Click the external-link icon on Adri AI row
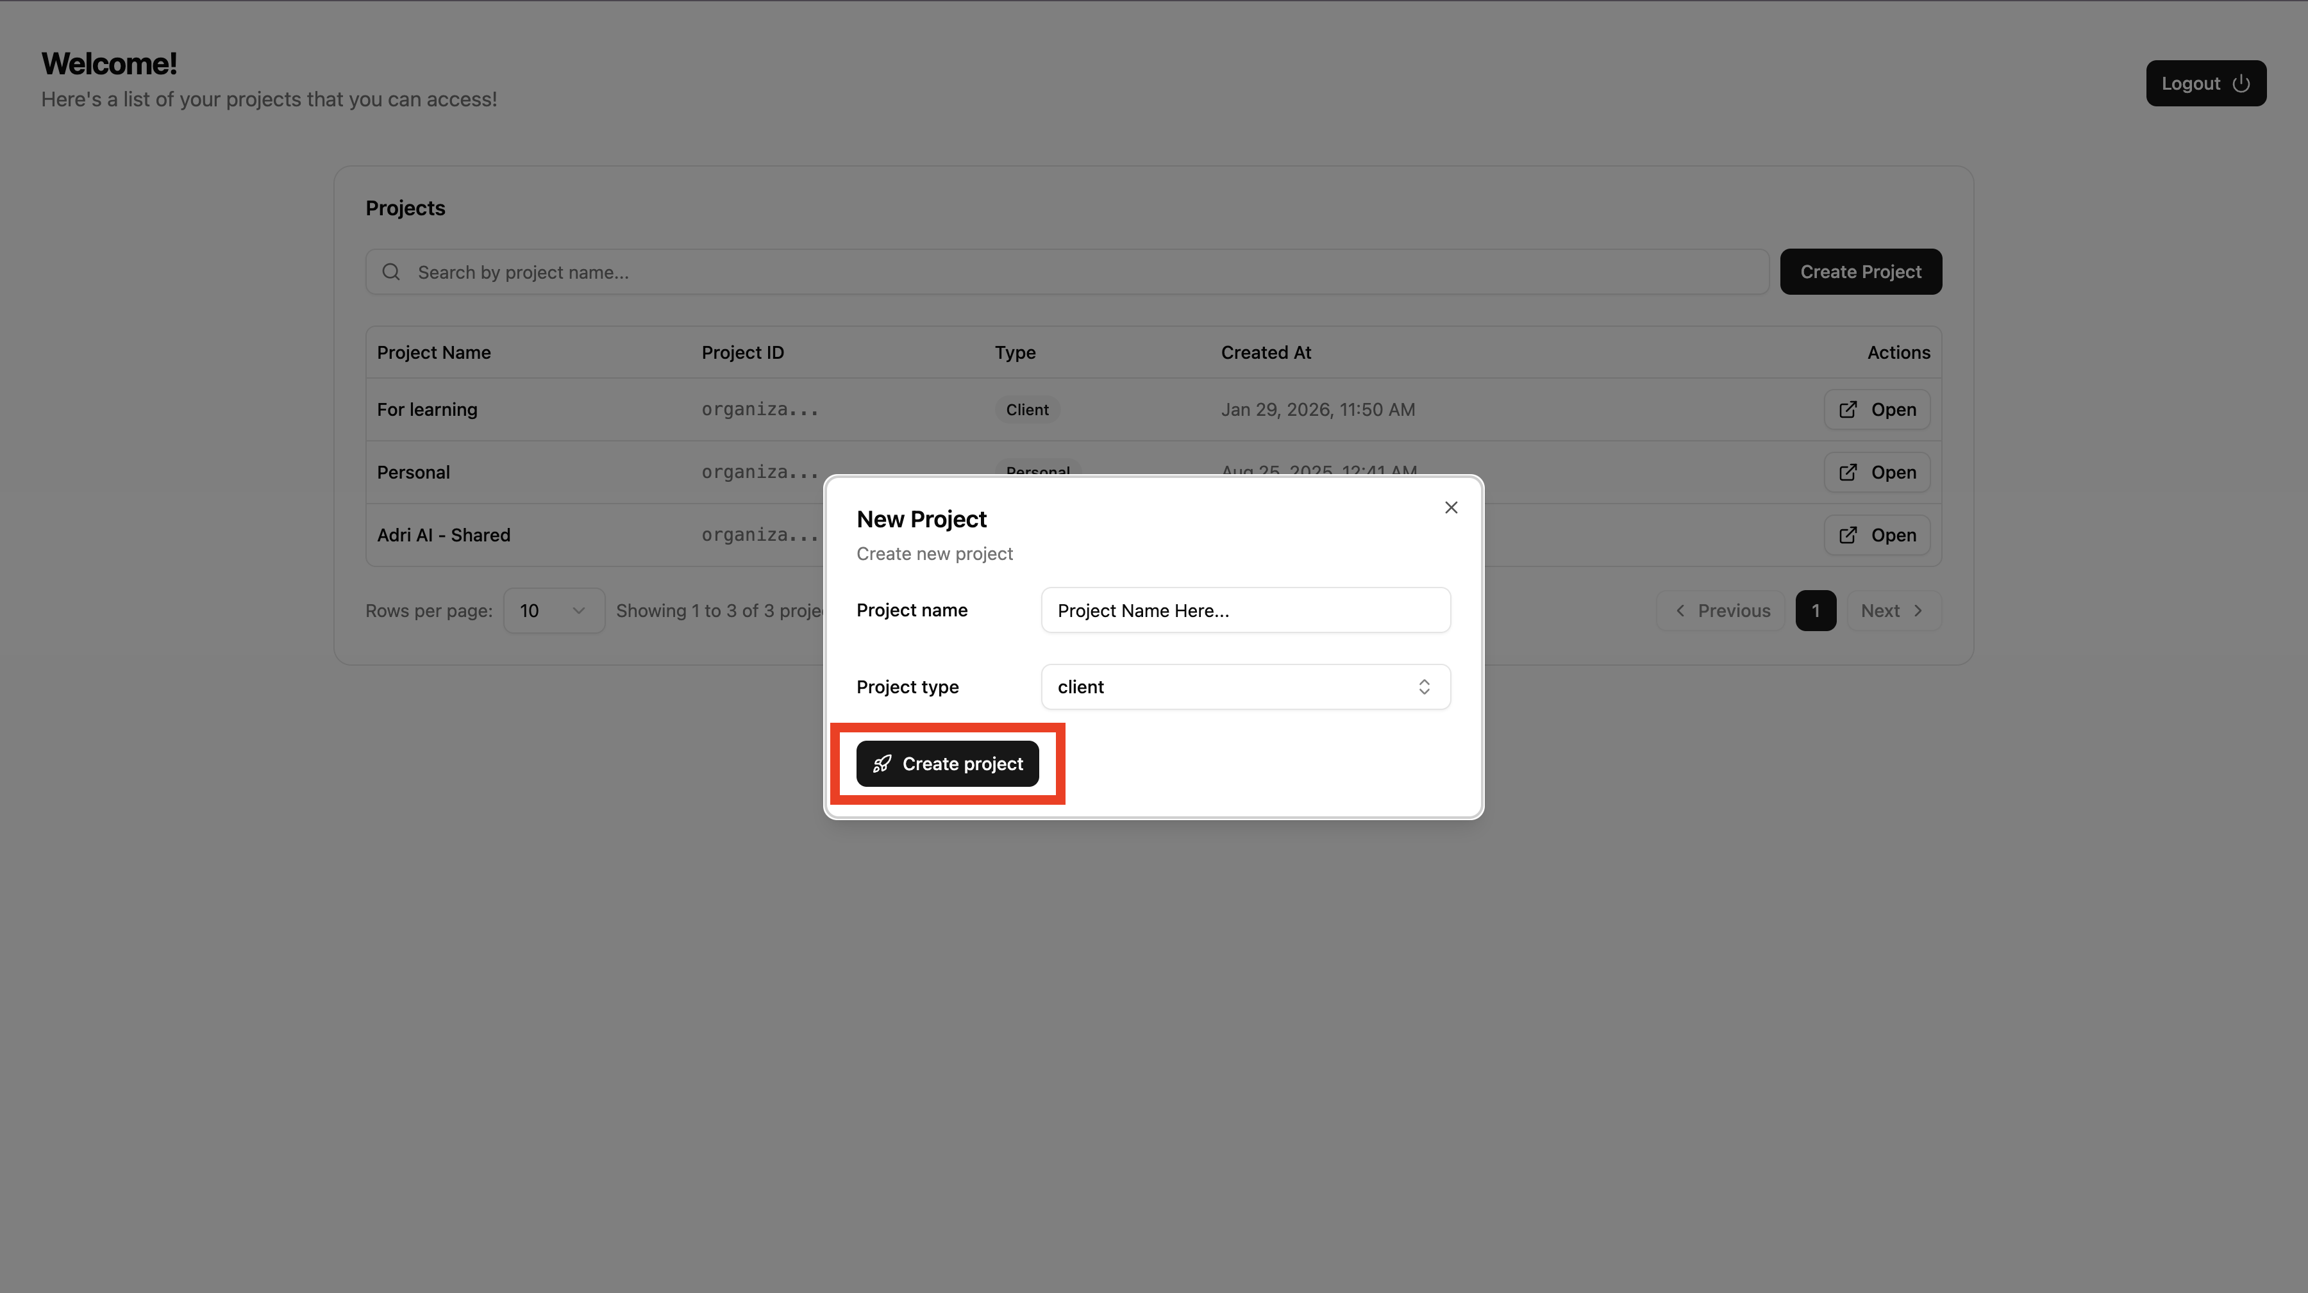 pos(1848,534)
